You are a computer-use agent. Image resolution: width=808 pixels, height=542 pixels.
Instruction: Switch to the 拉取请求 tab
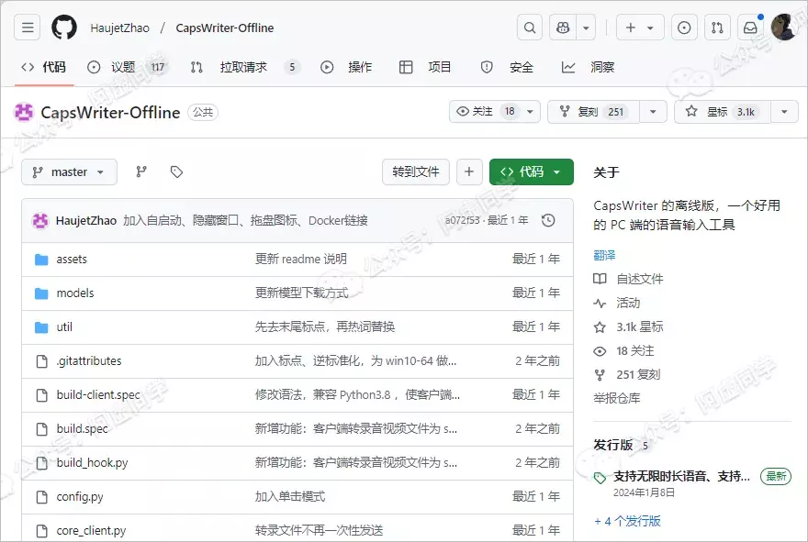click(x=244, y=67)
